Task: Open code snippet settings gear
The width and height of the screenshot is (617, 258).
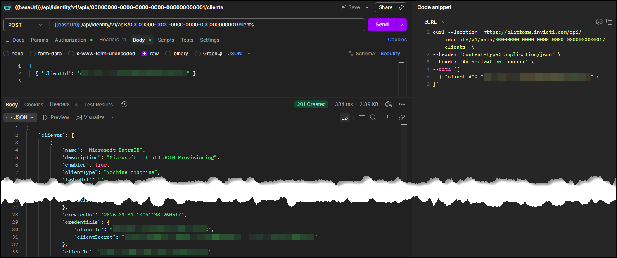Action: pos(599,22)
